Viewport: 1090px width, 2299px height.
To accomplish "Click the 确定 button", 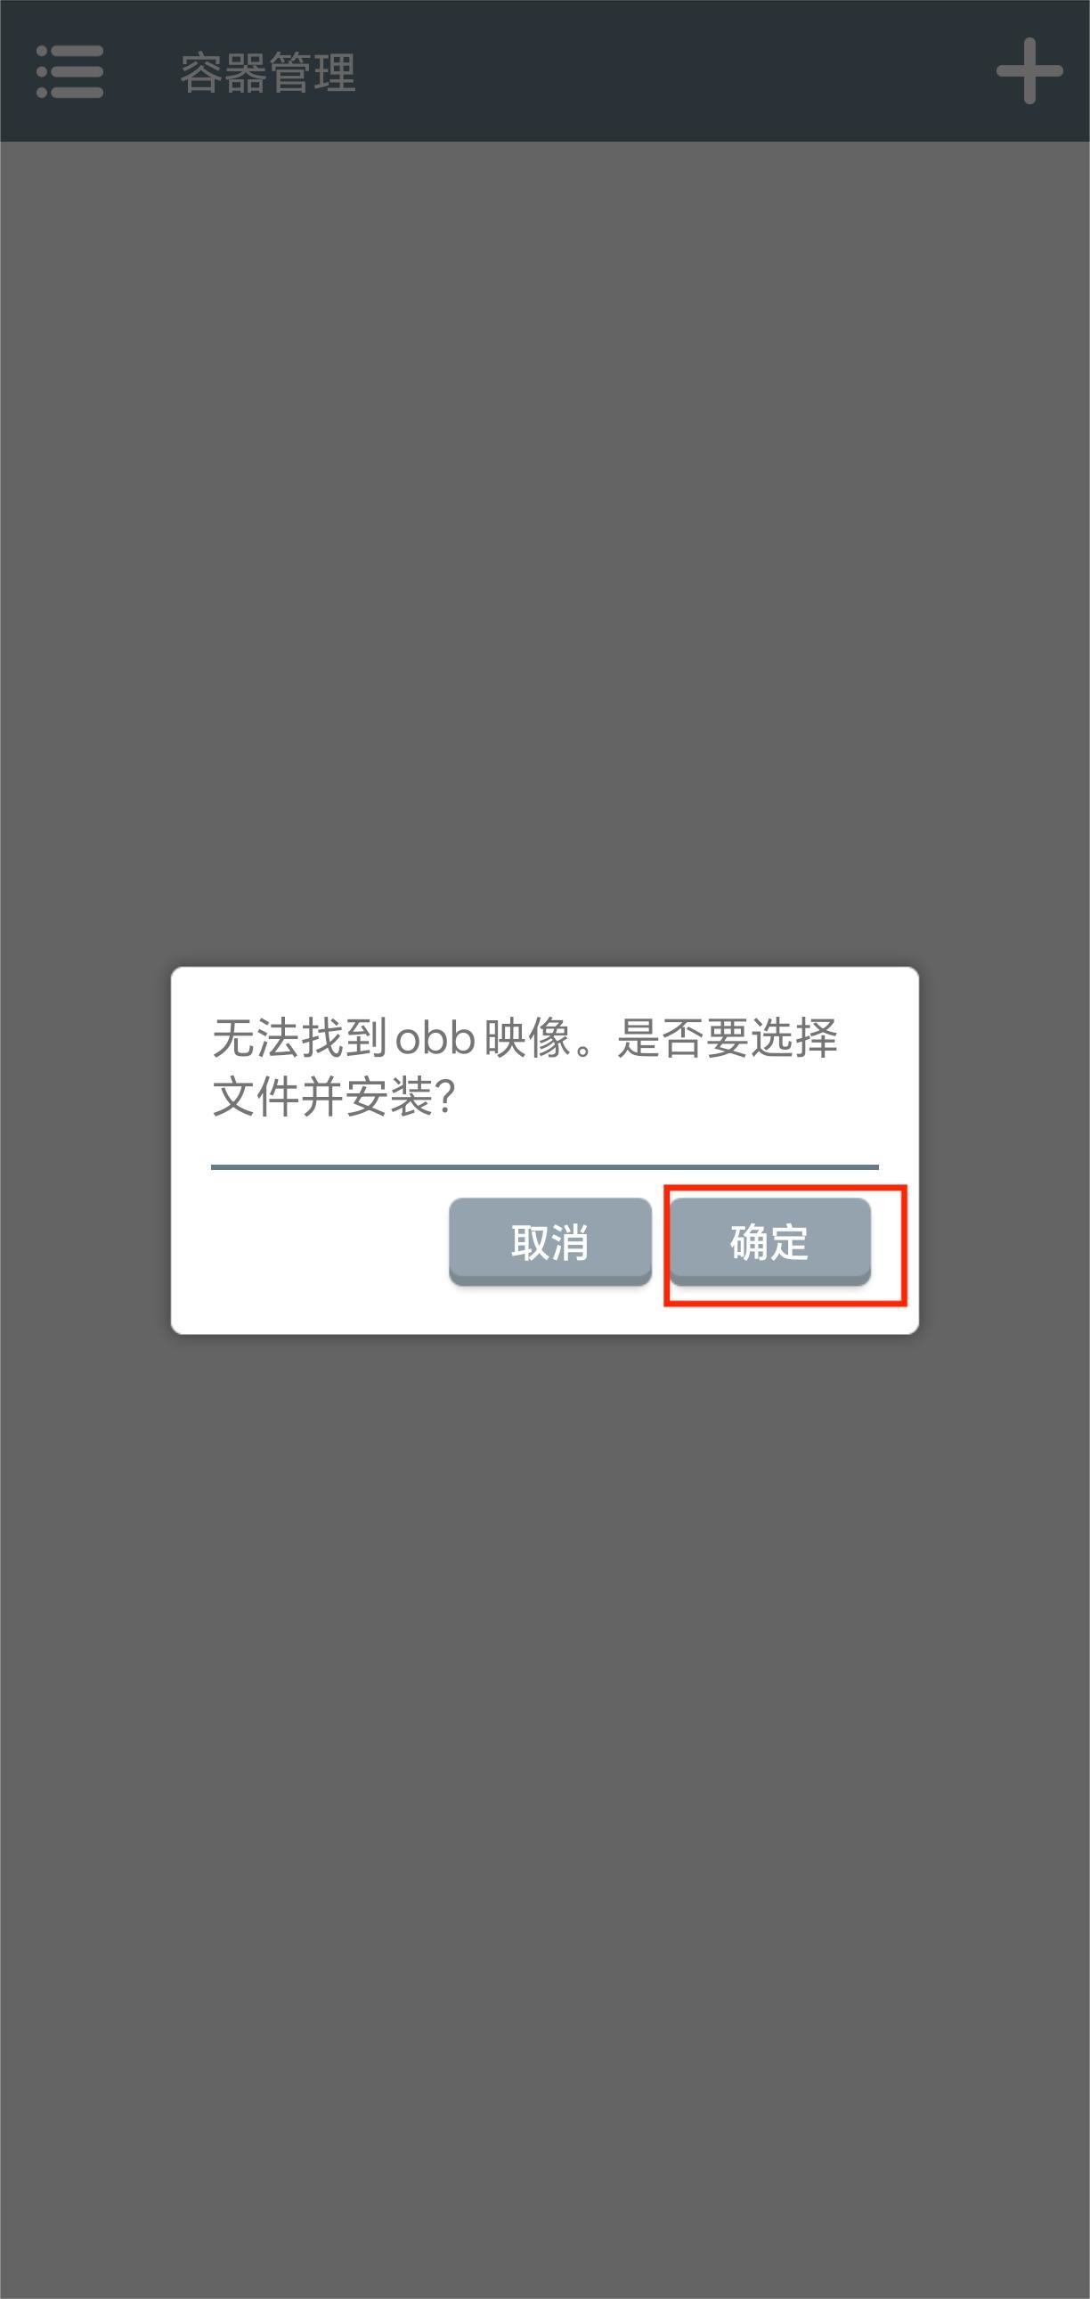I will 769,1241.
